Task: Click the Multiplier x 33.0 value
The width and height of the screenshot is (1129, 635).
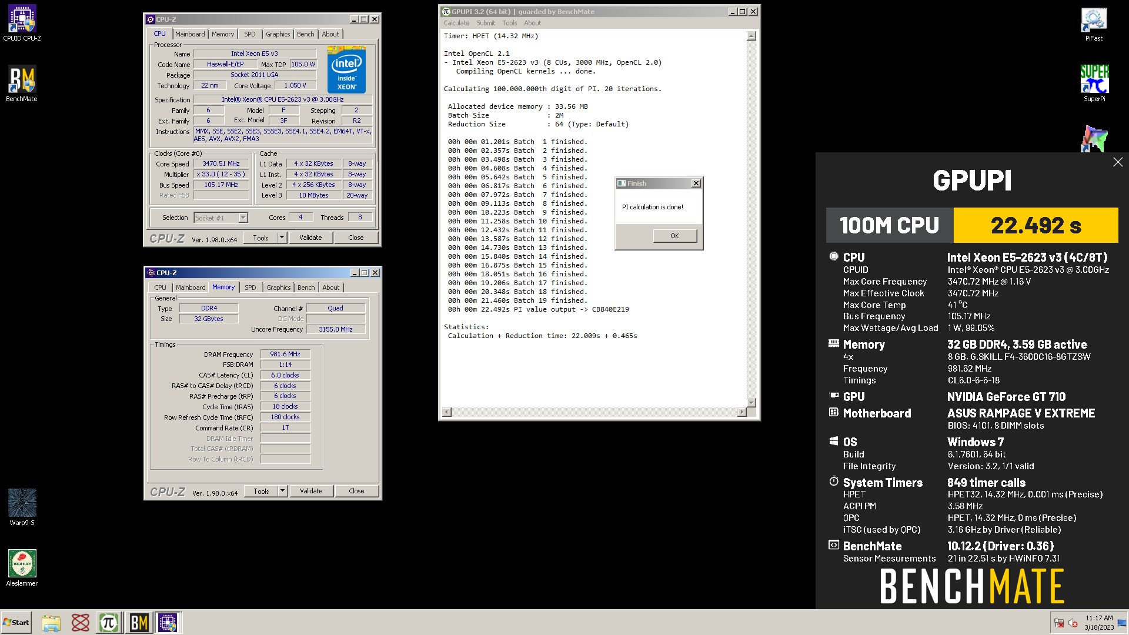Action: coord(221,175)
